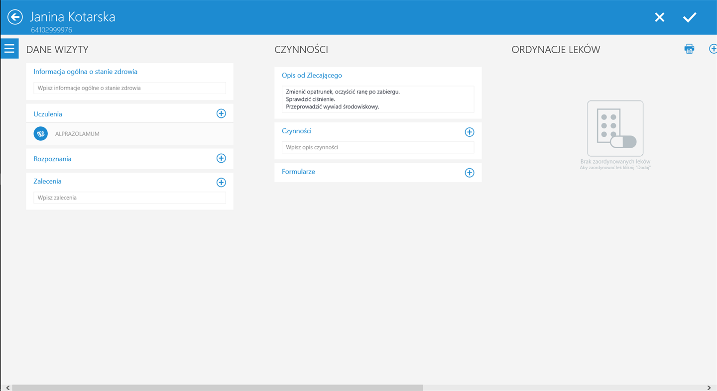Add an activity in Czynności

(469, 132)
